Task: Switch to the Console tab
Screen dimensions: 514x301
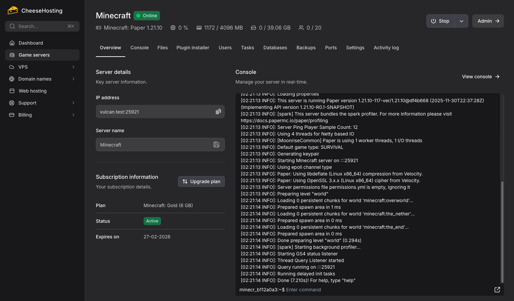Action: pos(139,48)
